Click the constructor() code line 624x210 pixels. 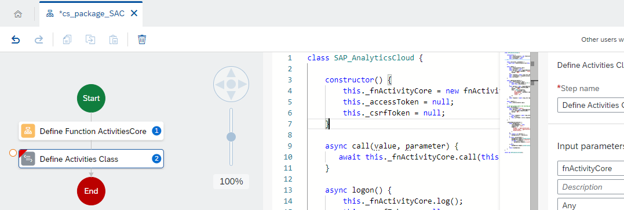point(359,79)
